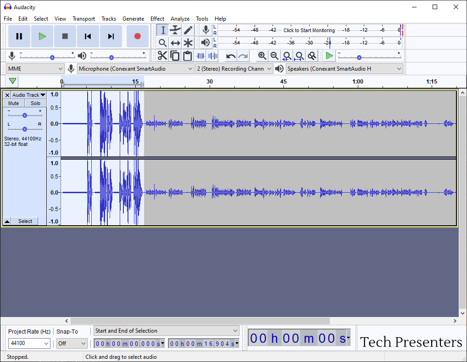The width and height of the screenshot is (467, 362).
Task: Click the Cut scissors icon
Action: [x=162, y=56]
